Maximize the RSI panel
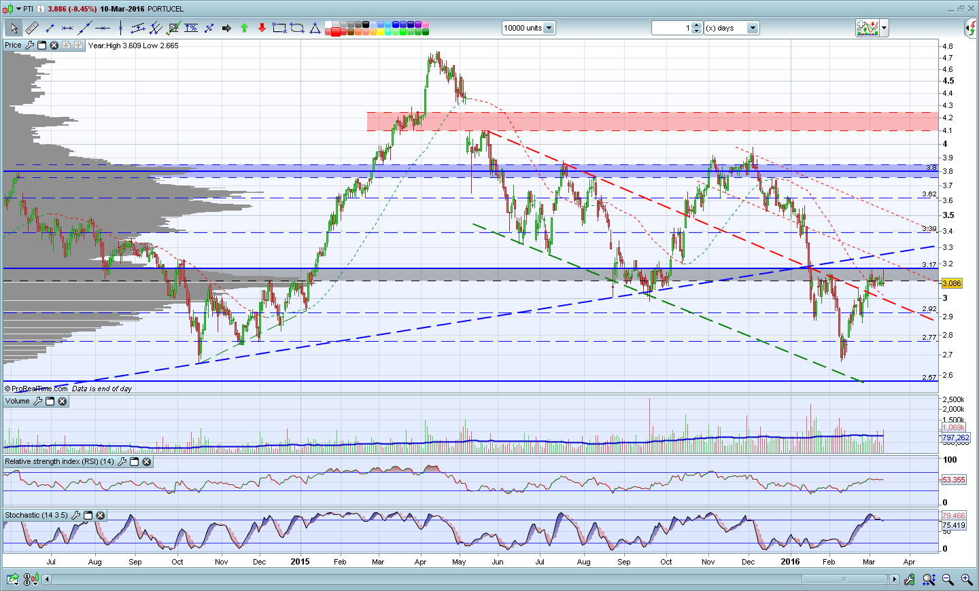This screenshot has height=591, width=979. pyautogui.click(x=134, y=461)
